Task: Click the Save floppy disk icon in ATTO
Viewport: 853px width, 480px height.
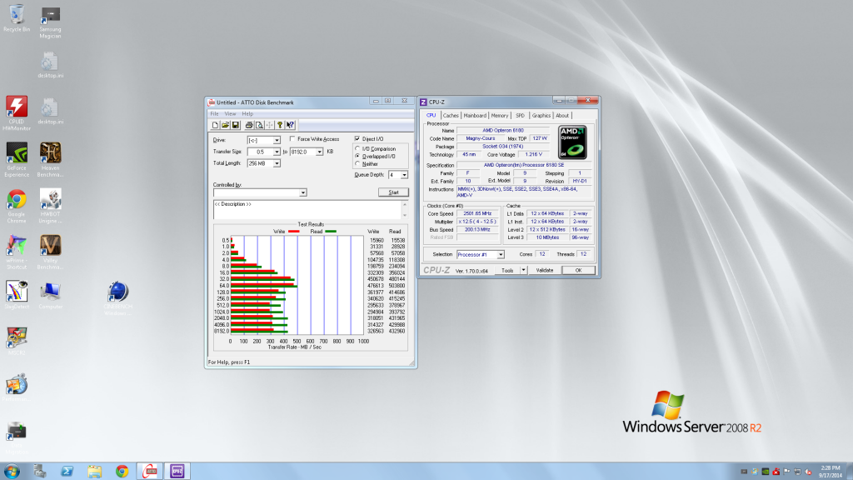Action: [236, 125]
